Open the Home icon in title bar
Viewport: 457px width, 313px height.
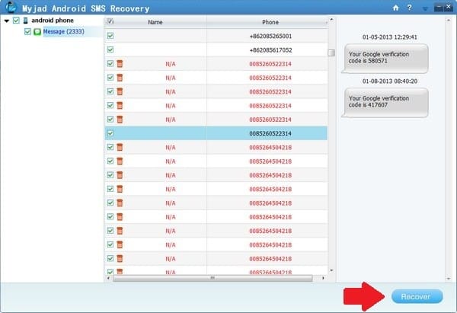[x=396, y=8]
